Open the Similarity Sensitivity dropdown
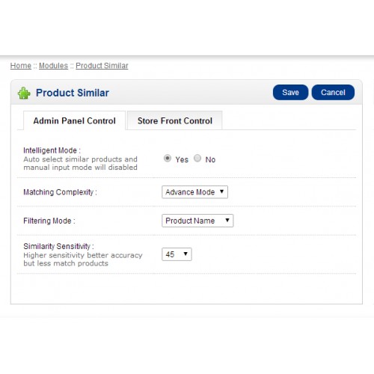The width and height of the screenshot is (374, 374). [177, 254]
